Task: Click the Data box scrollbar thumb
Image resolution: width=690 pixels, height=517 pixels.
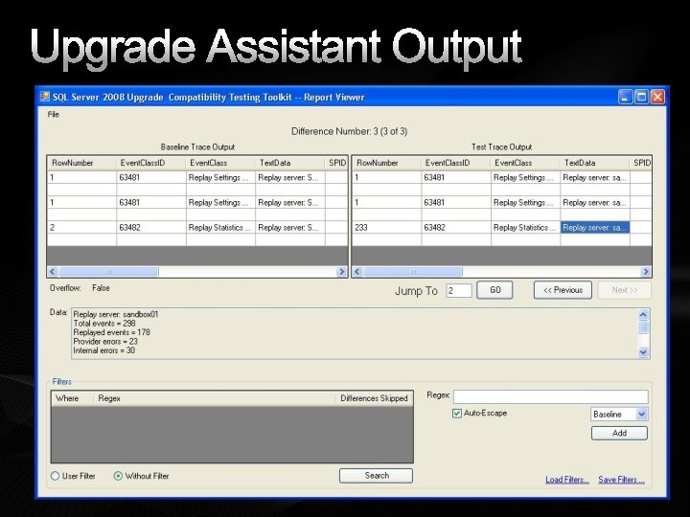Action: [643, 327]
